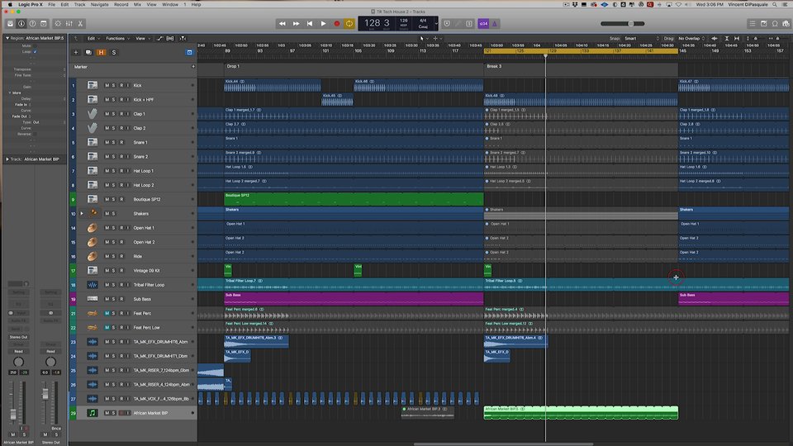The image size is (793, 446).
Task: Expand the Track African Market BIP section
Action: click(7, 159)
